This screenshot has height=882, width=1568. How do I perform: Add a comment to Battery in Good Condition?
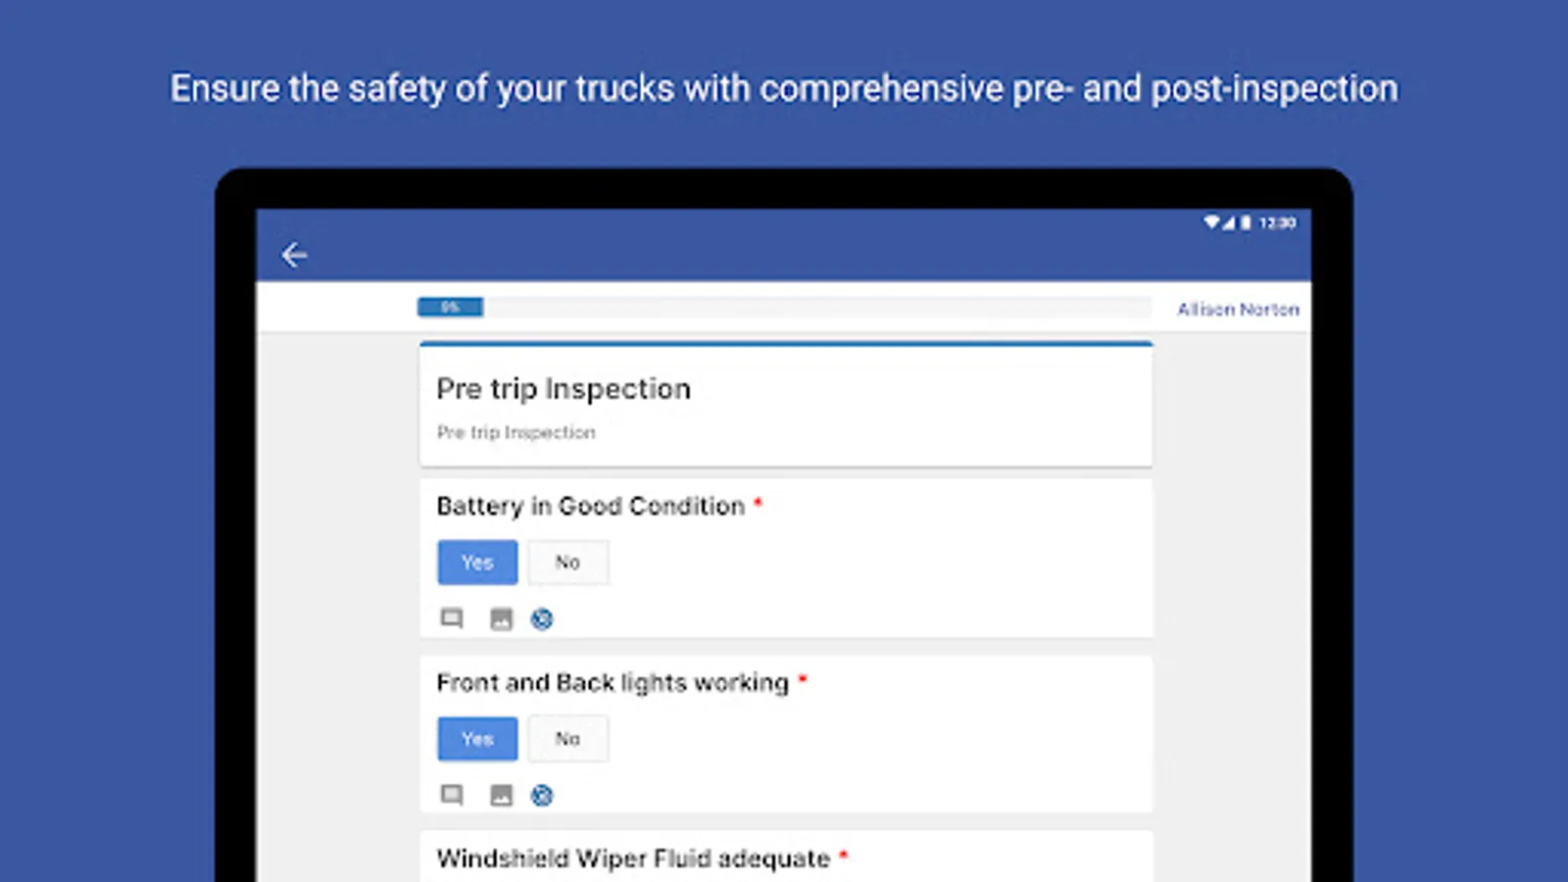[x=451, y=618]
